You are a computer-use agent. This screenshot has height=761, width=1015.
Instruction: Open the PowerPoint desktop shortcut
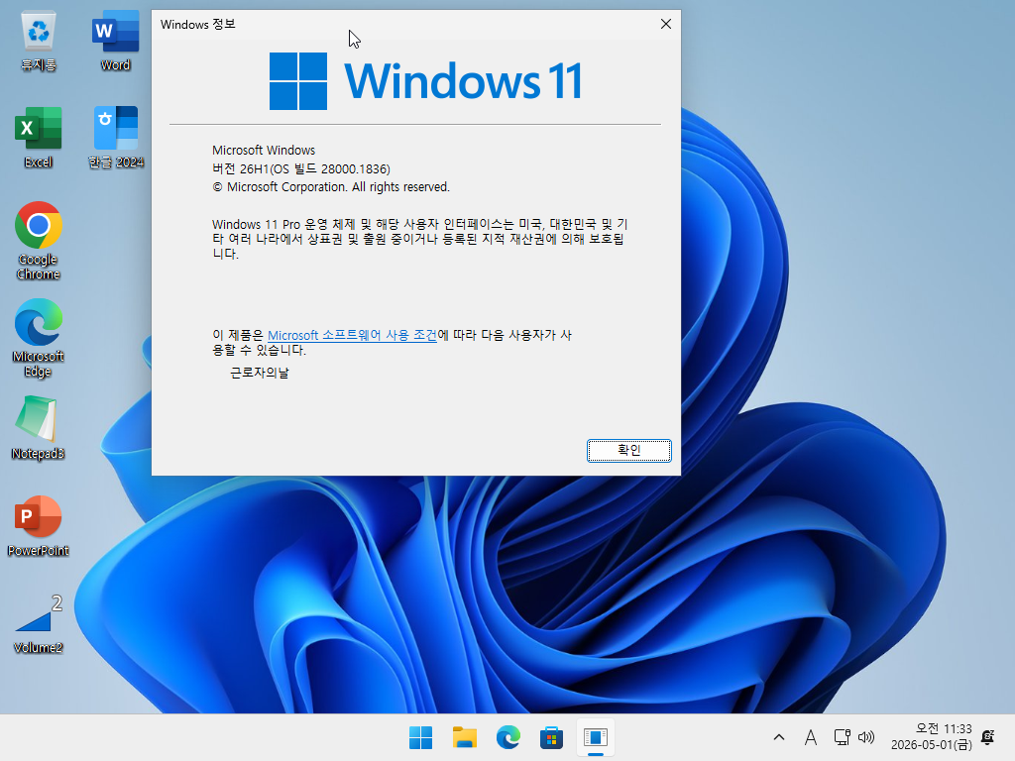[x=39, y=525]
